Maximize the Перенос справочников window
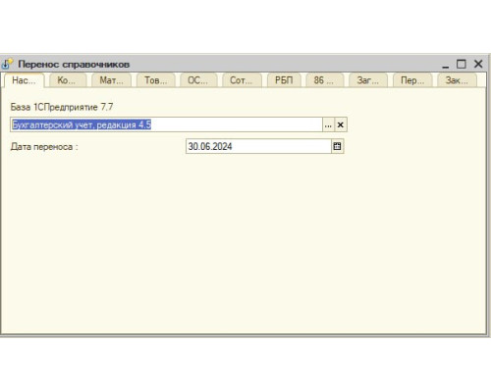Viewport: 491px width, 392px height. (462, 64)
